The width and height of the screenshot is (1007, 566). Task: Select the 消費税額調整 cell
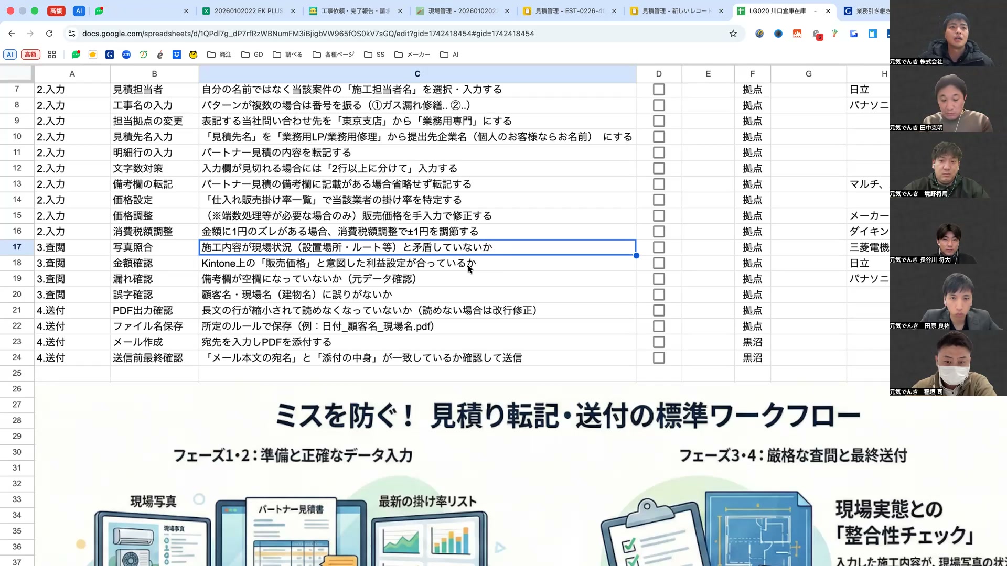(154, 232)
